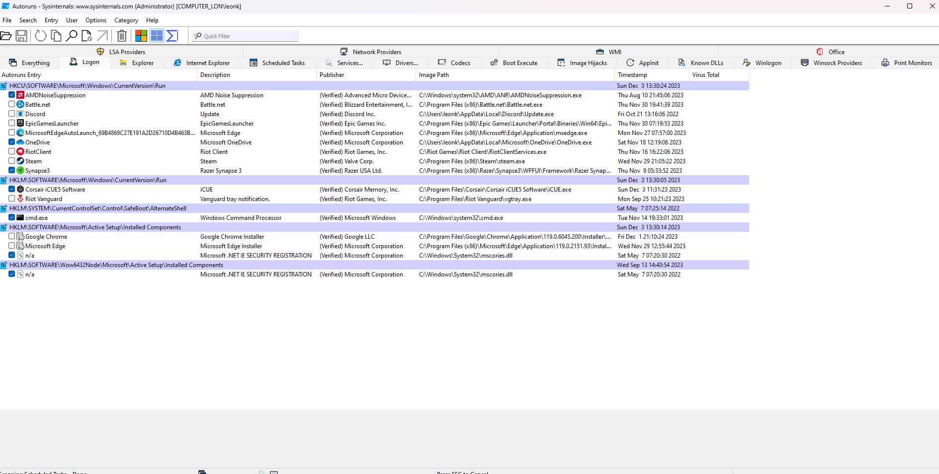Tick the EpicGamesLauncher checkbox

click(x=11, y=123)
